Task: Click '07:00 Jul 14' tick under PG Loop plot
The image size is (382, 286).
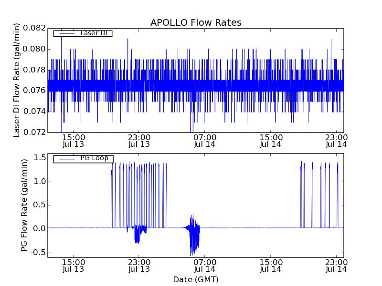Action: (x=205, y=266)
